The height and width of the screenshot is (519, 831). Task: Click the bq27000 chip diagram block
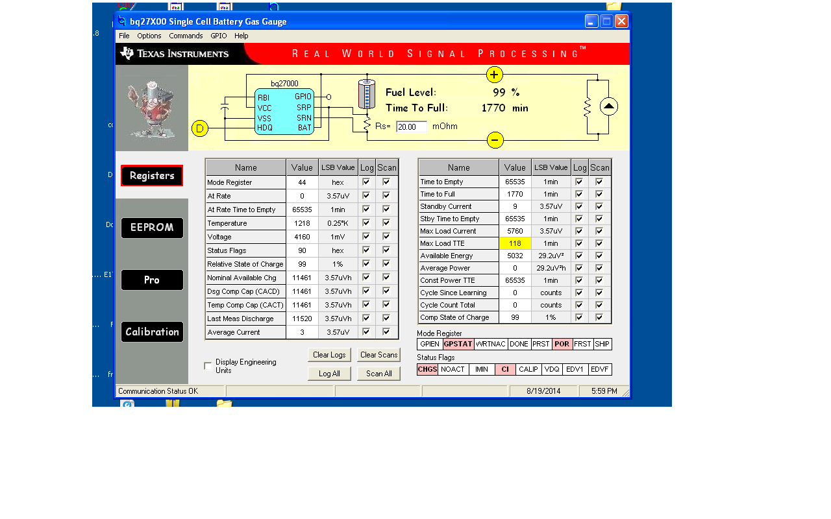coord(284,112)
